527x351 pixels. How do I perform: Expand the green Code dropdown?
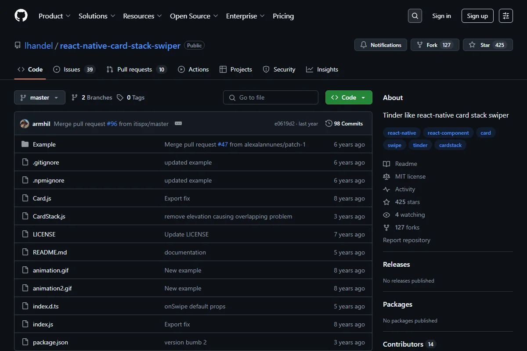pyautogui.click(x=349, y=97)
